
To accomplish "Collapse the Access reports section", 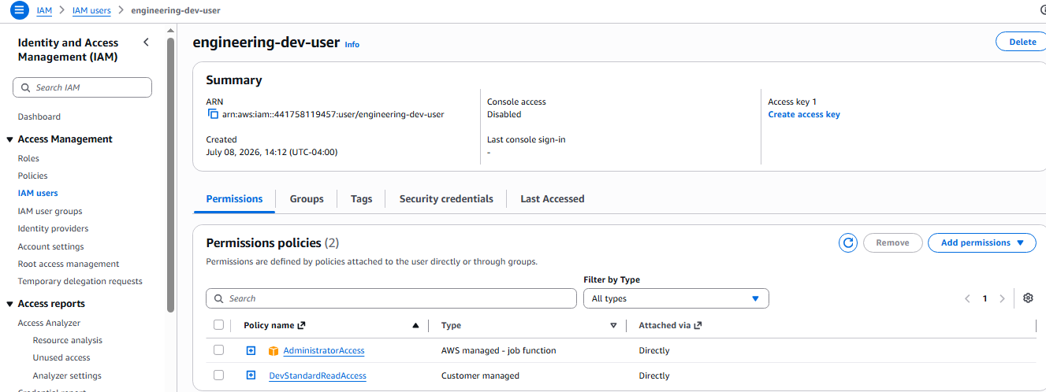I will (x=9, y=304).
